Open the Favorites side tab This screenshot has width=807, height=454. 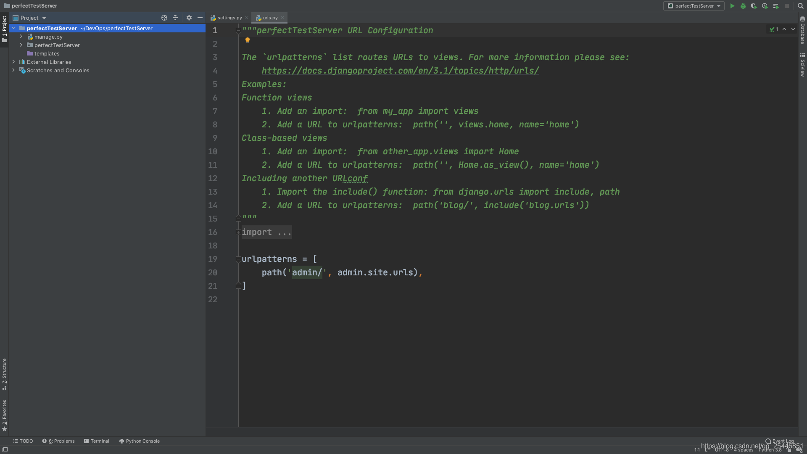pos(4,415)
